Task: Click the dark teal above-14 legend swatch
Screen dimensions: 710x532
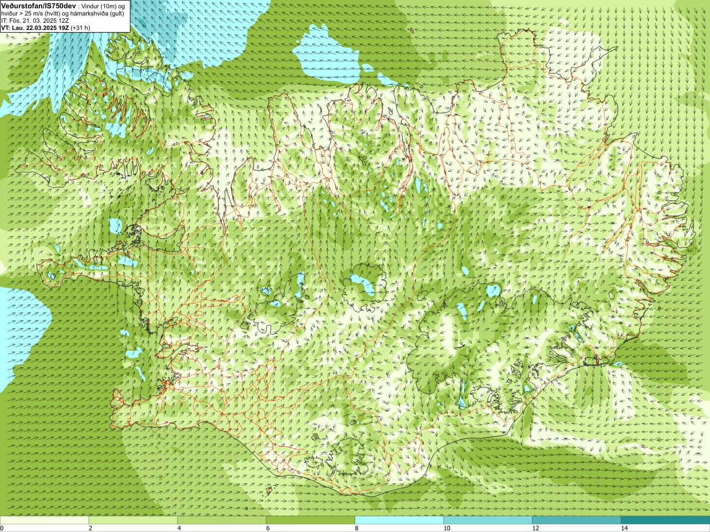Action: coord(666,520)
